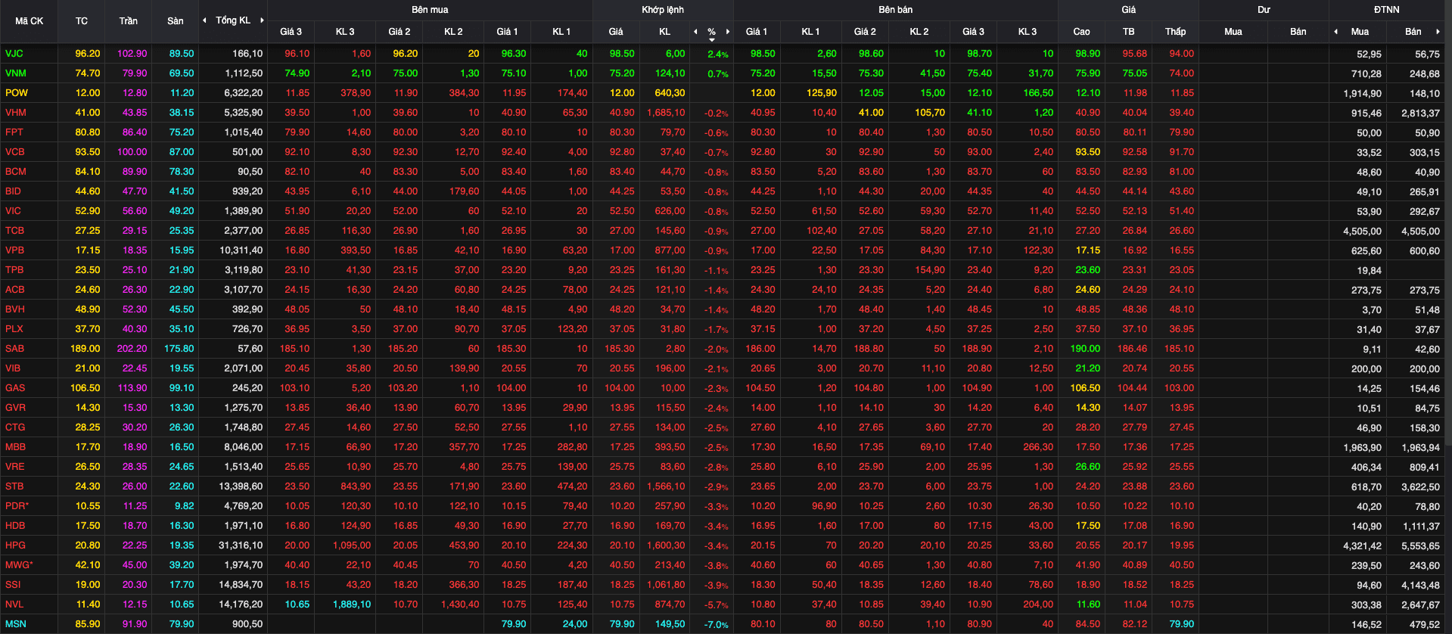1452x634 pixels.
Task: Open the GAS stock symbol
Action: tap(15, 388)
